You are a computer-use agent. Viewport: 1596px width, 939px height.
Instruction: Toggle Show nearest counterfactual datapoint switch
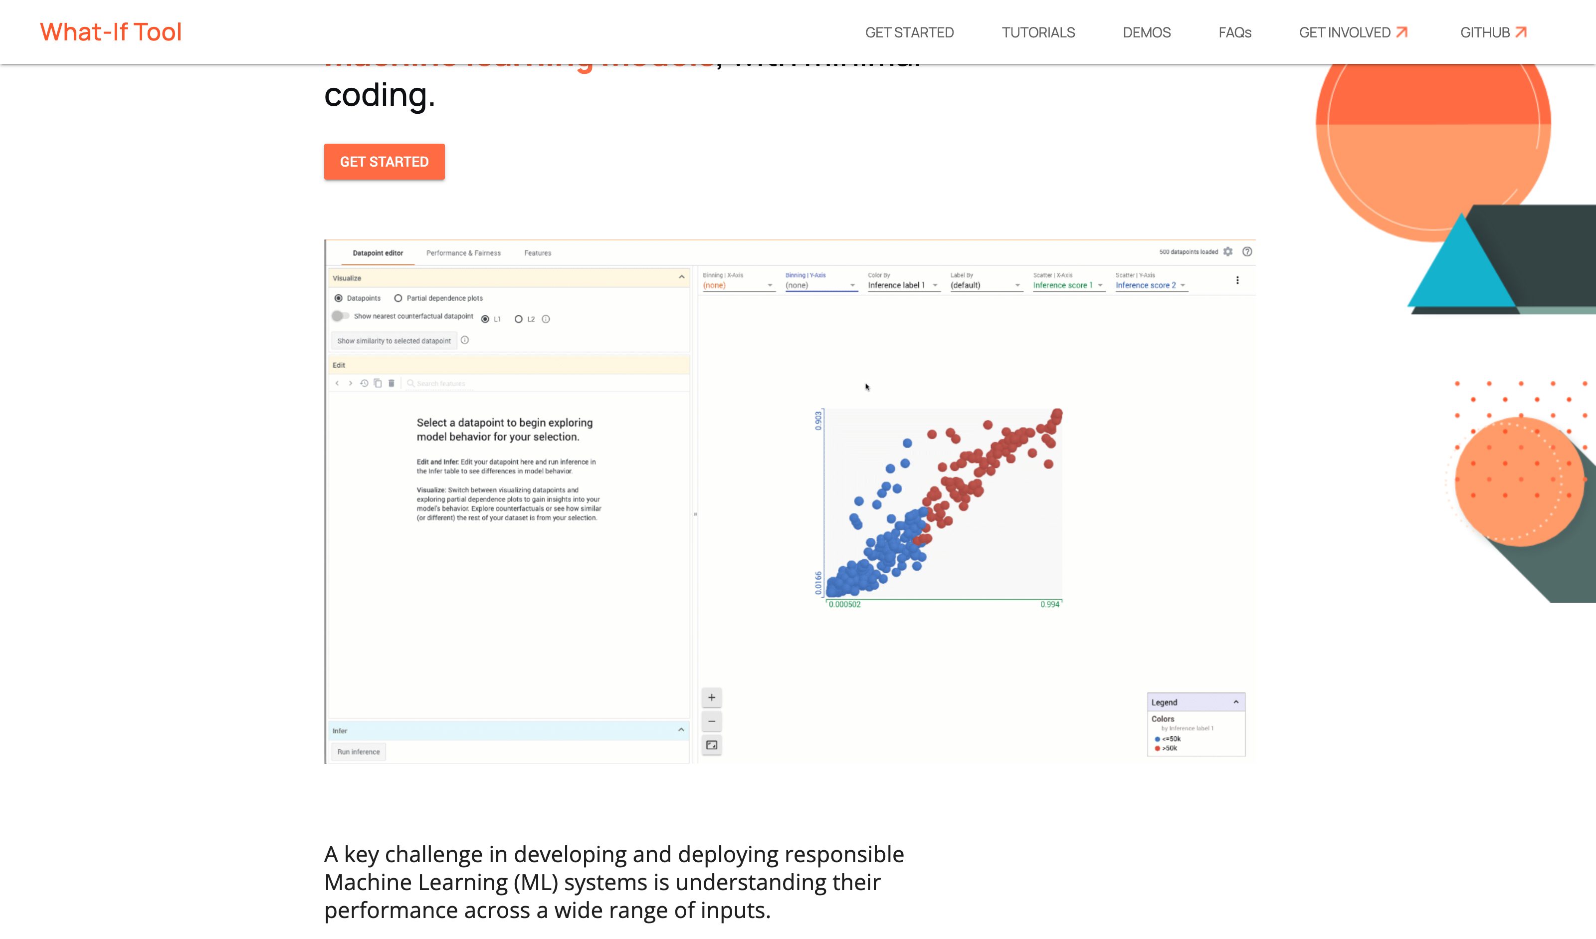340,316
